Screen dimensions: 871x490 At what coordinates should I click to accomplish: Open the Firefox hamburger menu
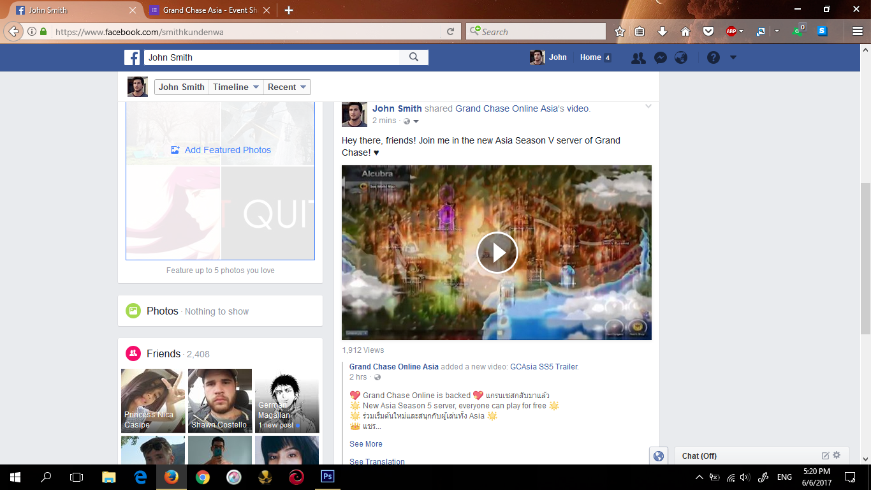point(858,31)
